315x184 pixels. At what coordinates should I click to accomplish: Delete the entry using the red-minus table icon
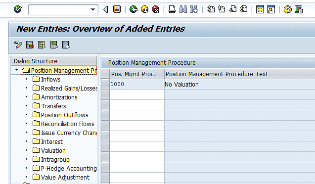(30, 45)
